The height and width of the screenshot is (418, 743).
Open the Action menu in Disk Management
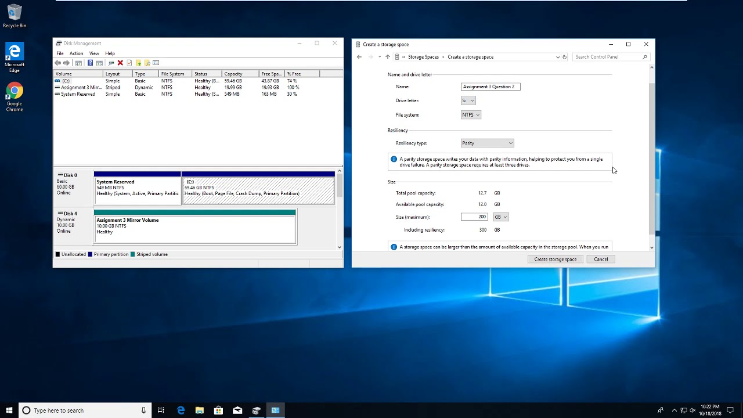[76, 53]
